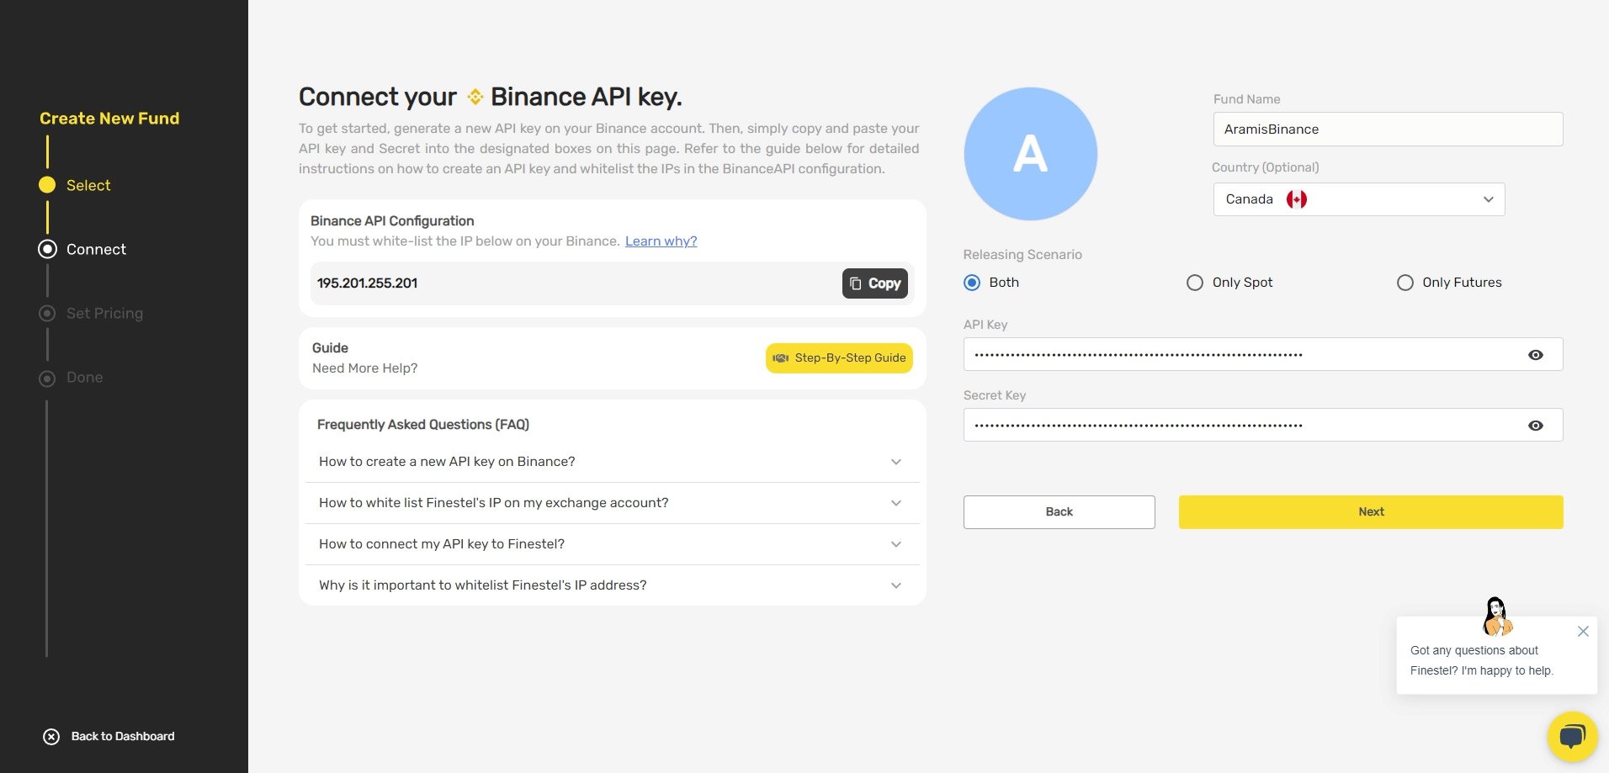The width and height of the screenshot is (1609, 773).
Task: Show the API Key with eye icon
Action: pyautogui.click(x=1536, y=355)
